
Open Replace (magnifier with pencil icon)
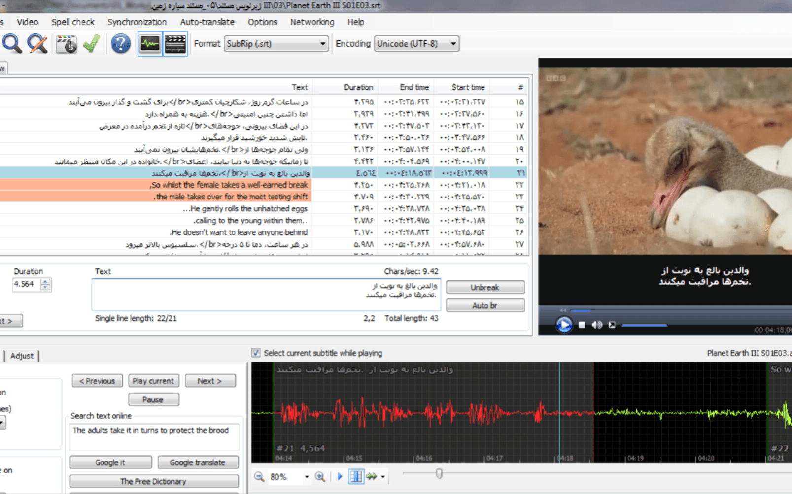tap(37, 44)
